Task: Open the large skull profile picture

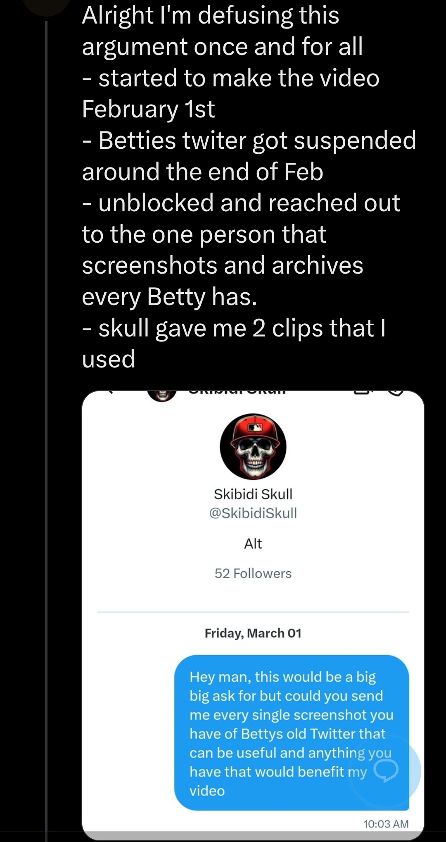Action: pyautogui.click(x=253, y=446)
